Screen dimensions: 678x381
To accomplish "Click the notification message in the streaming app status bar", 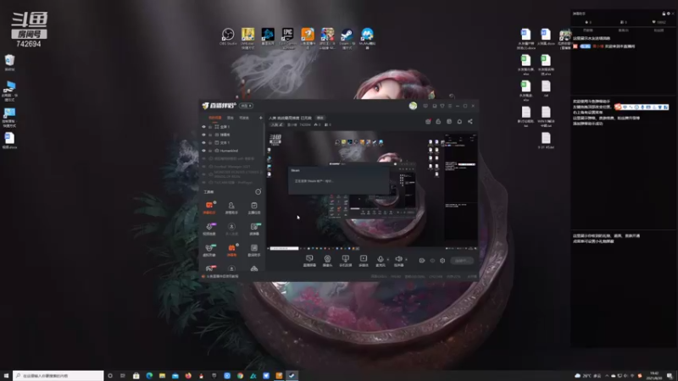I will pyautogui.click(x=222, y=276).
